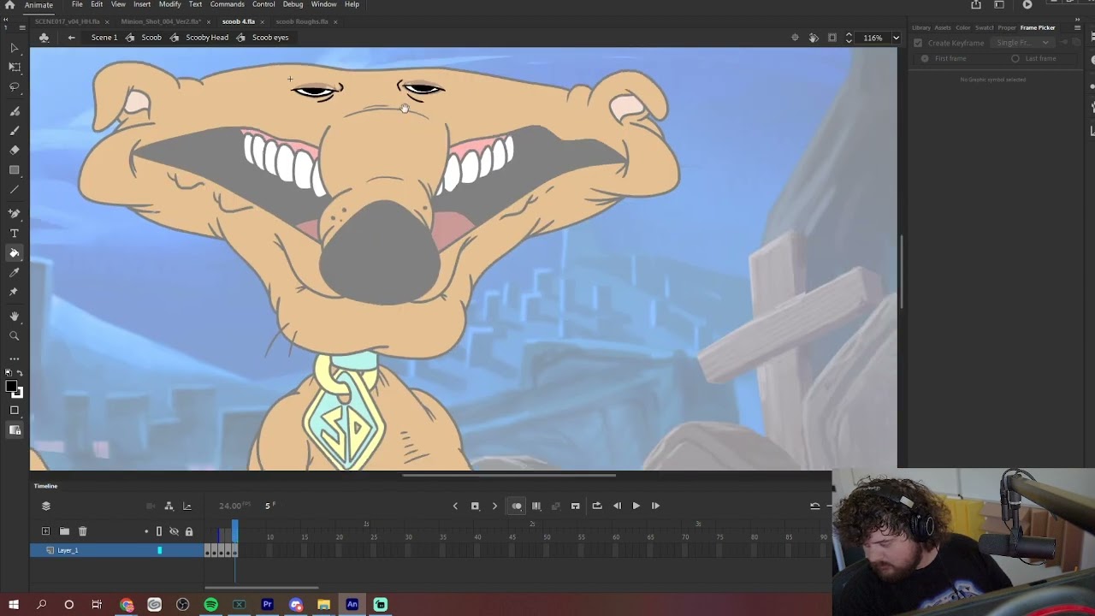Select the Fluid Brush tool
This screenshot has width=1095, height=616.
(x=15, y=111)
